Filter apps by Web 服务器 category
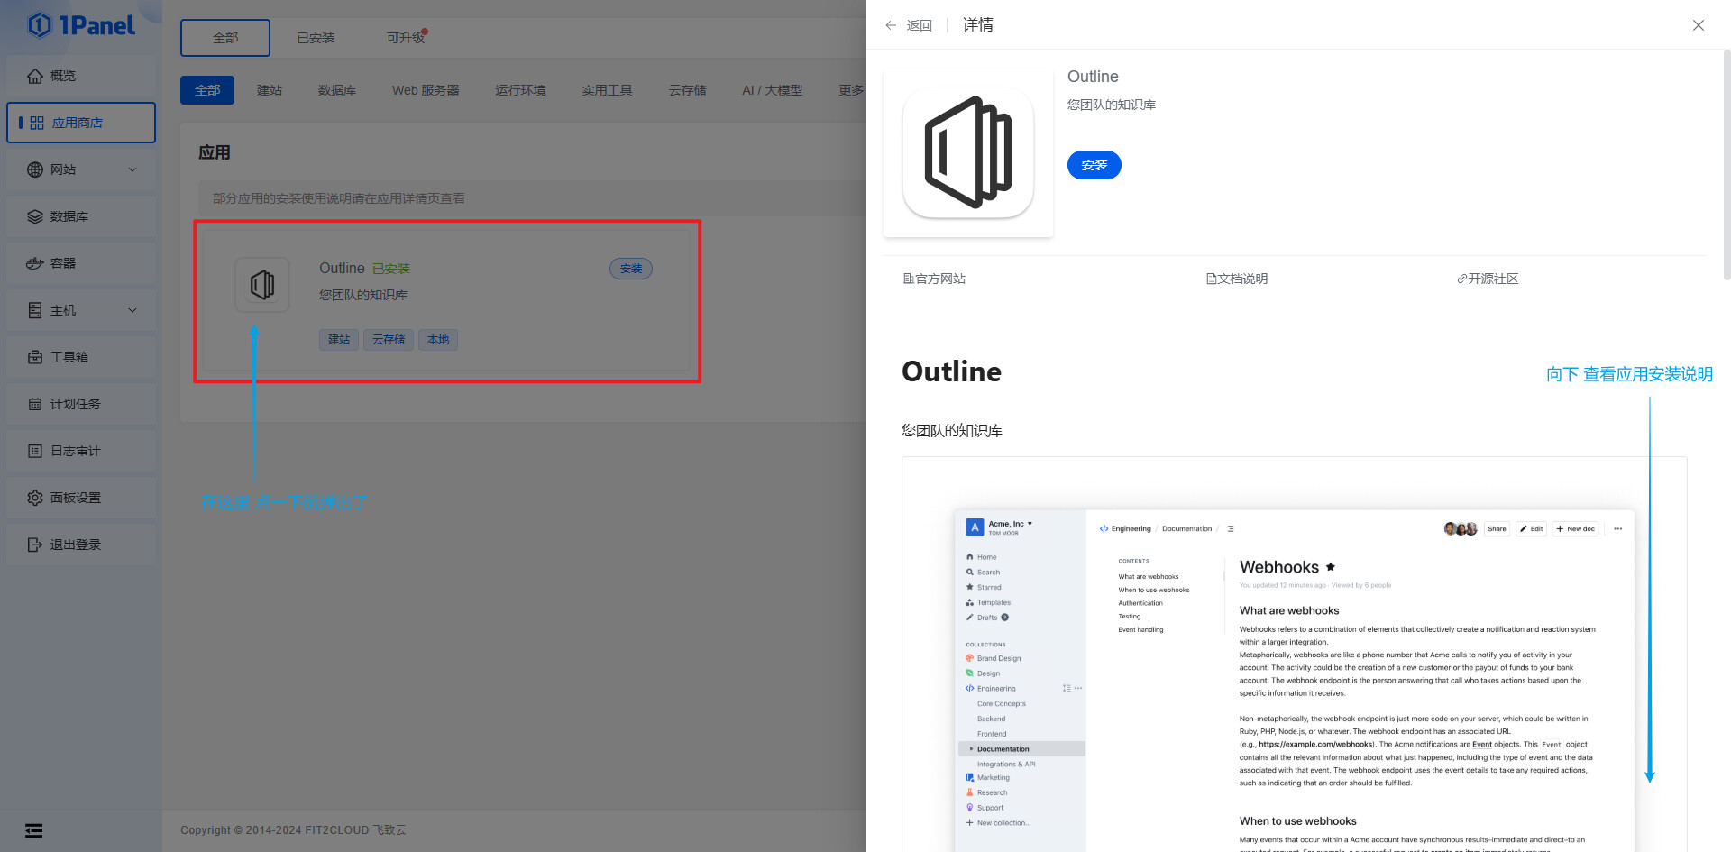The height and width of the screenshot is (852, 1731). pos(426,90)
